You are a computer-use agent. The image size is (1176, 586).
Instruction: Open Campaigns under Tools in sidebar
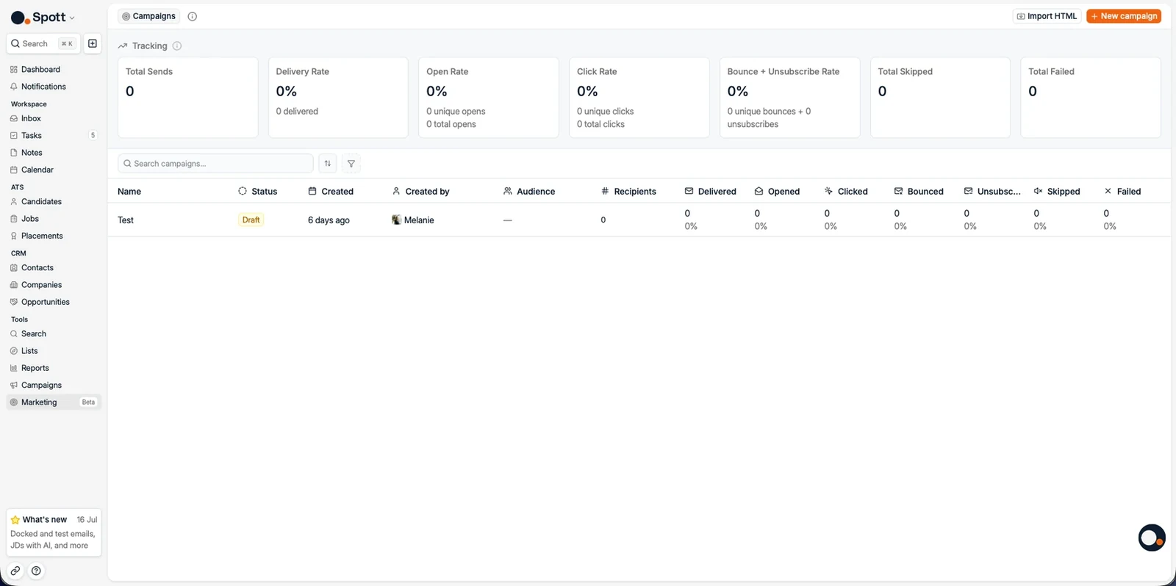pos(54,385)
